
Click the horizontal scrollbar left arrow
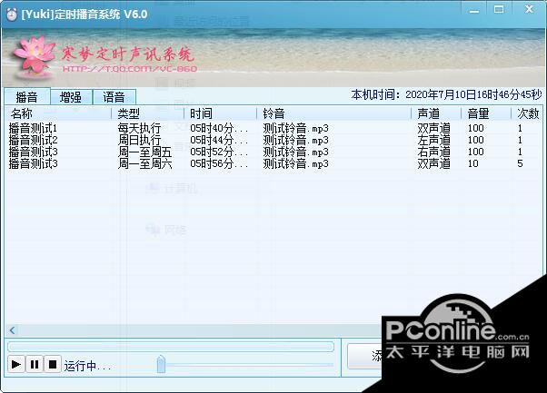point(13,330)
